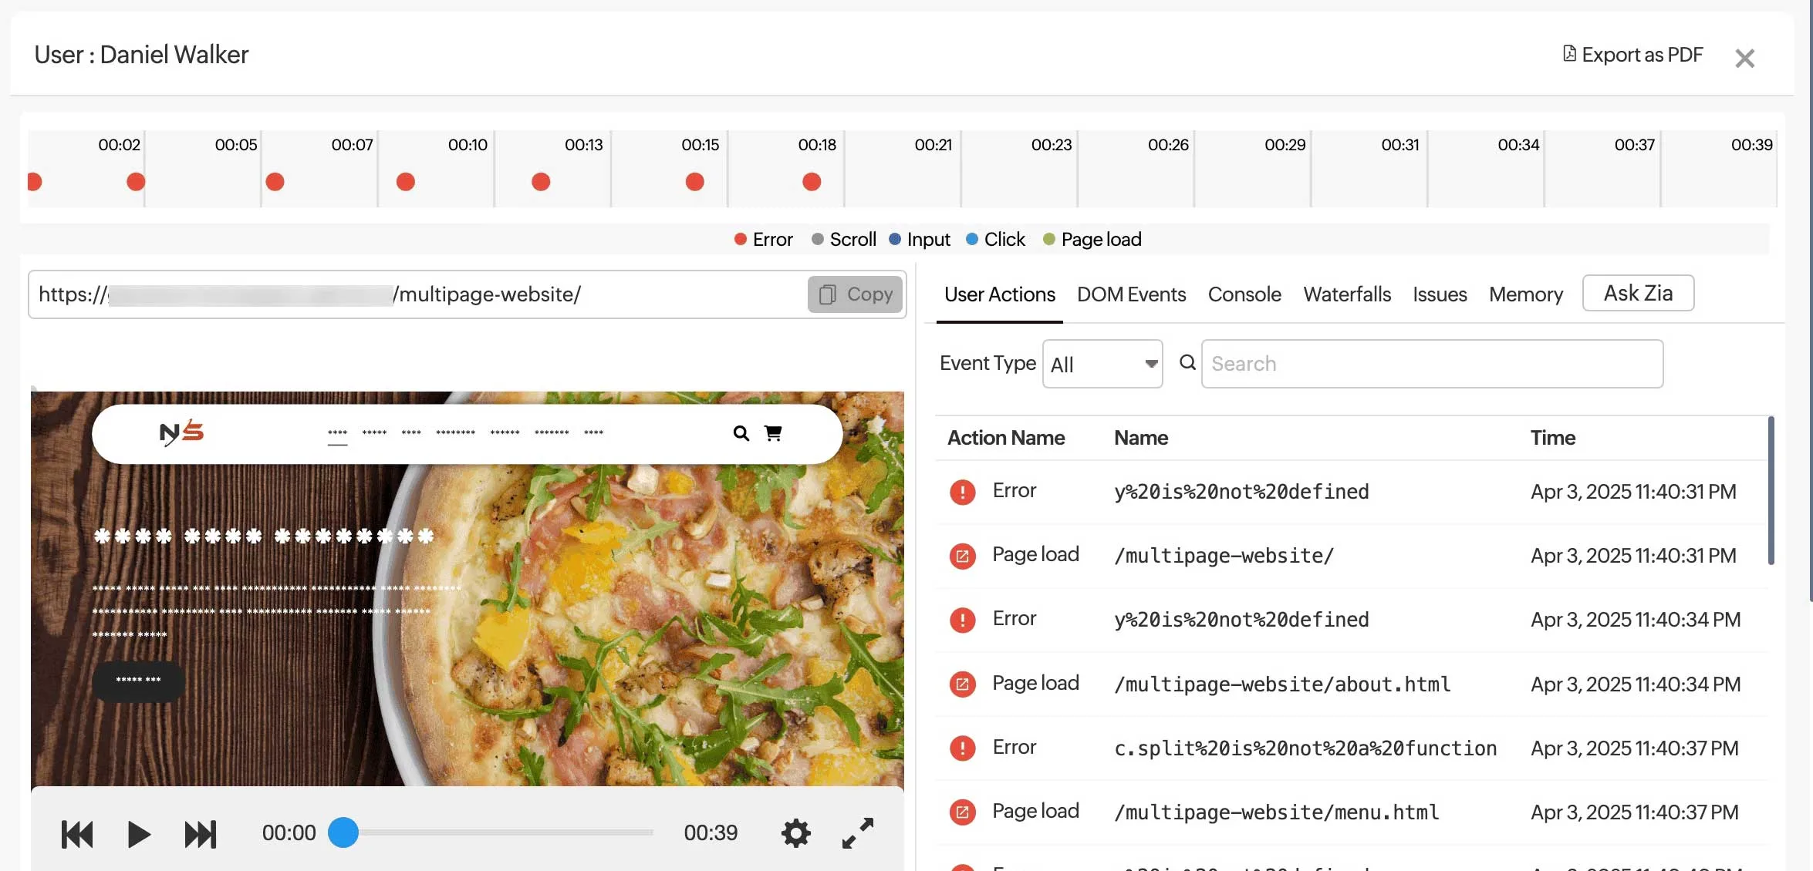The image size is (1813, 871).
Task: Click the Click legend item
Action: click(996, 240)
